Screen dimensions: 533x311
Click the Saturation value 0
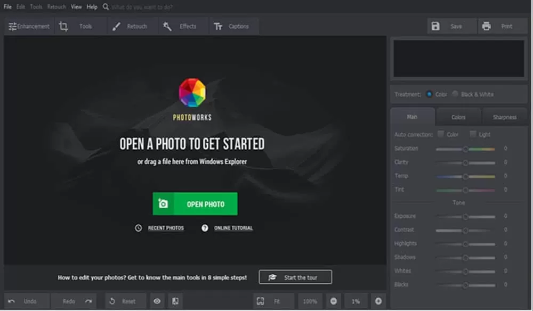505,149
